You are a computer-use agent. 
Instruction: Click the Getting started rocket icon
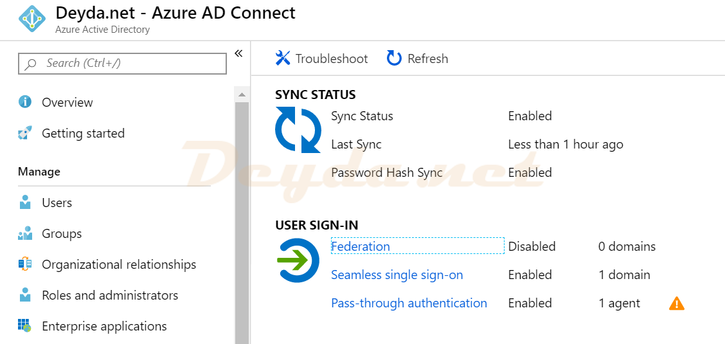24,133
